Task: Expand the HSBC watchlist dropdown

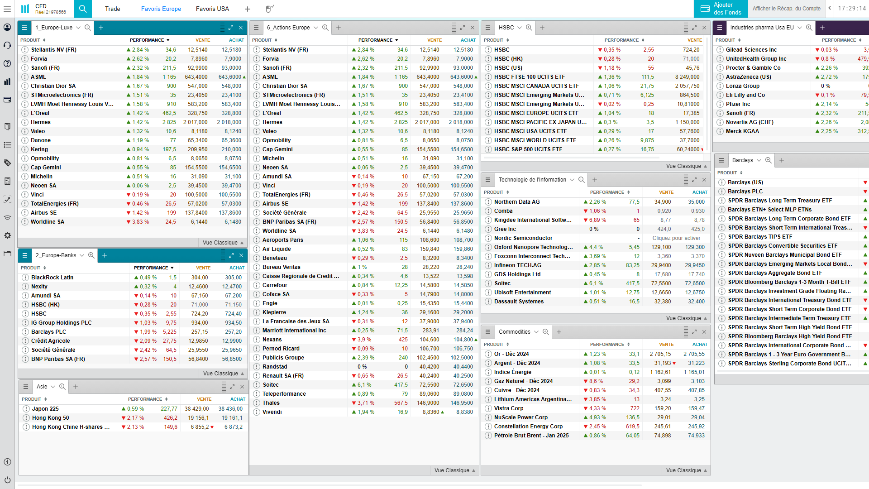Action: point(520,28)
